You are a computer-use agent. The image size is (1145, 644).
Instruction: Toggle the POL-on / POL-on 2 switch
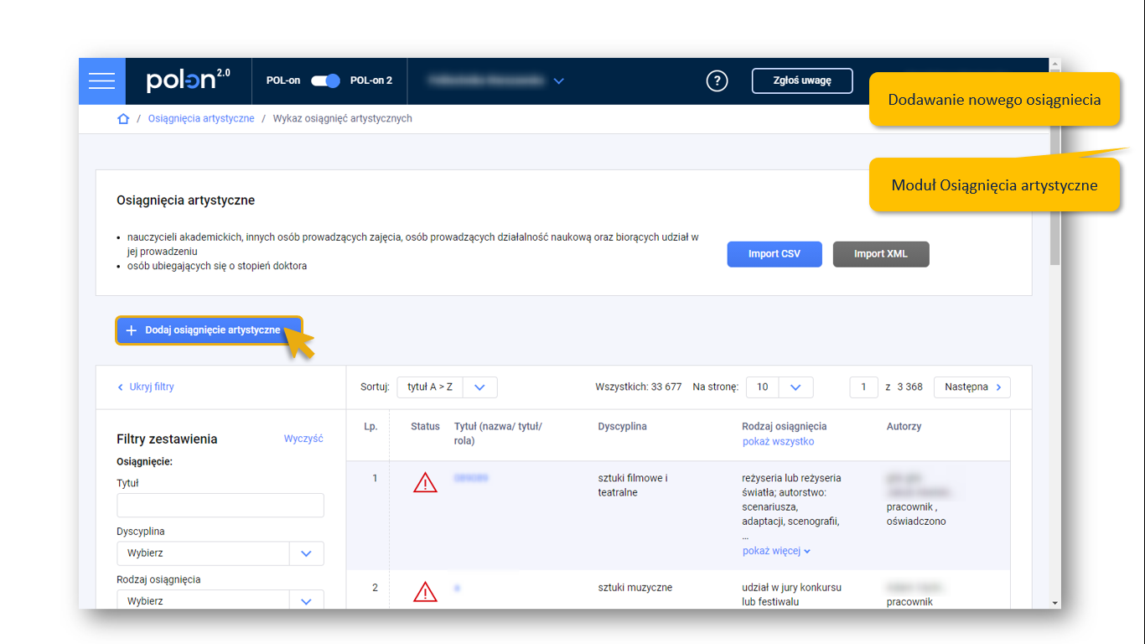coord(325,80)
